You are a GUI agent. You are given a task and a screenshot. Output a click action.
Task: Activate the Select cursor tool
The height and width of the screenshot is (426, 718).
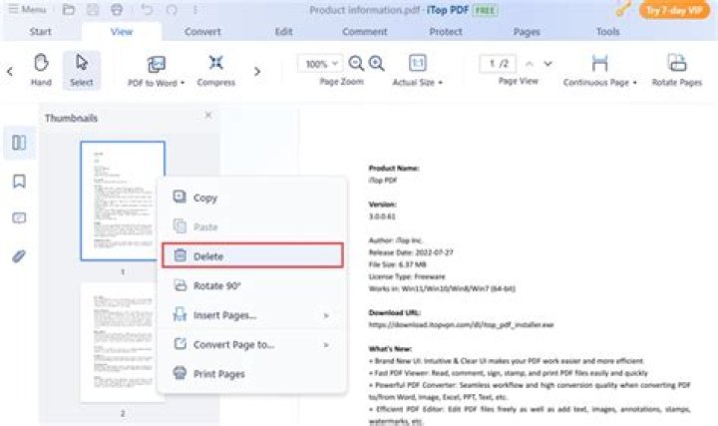coord(82,70)
